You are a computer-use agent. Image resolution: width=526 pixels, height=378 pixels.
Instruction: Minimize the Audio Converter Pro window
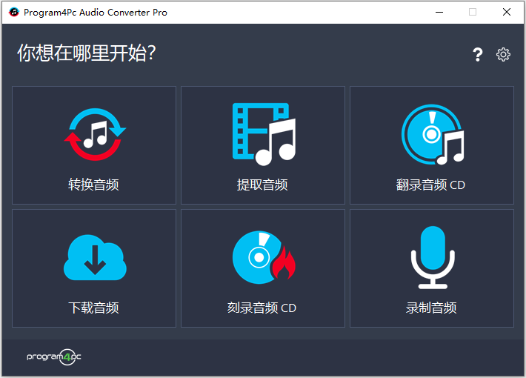click(x=439, y=12)
